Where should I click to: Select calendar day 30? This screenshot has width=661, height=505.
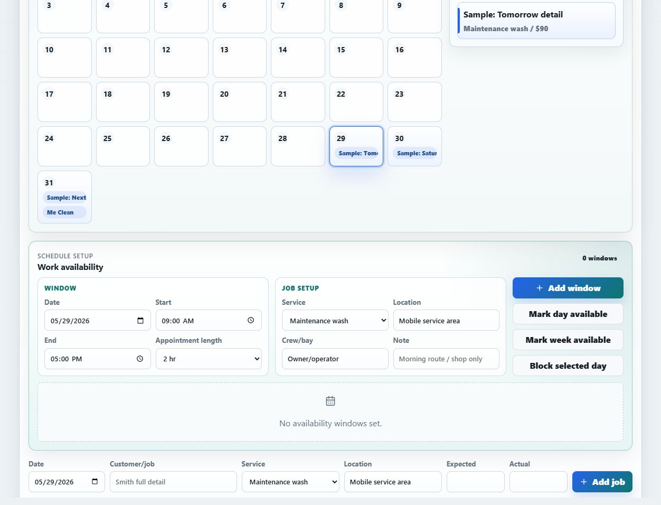click(x=414, y=146)
